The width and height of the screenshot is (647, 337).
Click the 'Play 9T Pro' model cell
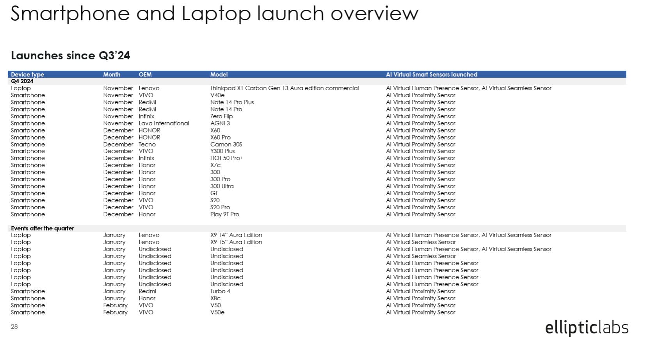click(x=225, y=214)
